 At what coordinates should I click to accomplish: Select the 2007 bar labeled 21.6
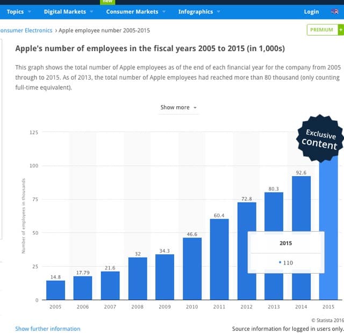(110, 286)
